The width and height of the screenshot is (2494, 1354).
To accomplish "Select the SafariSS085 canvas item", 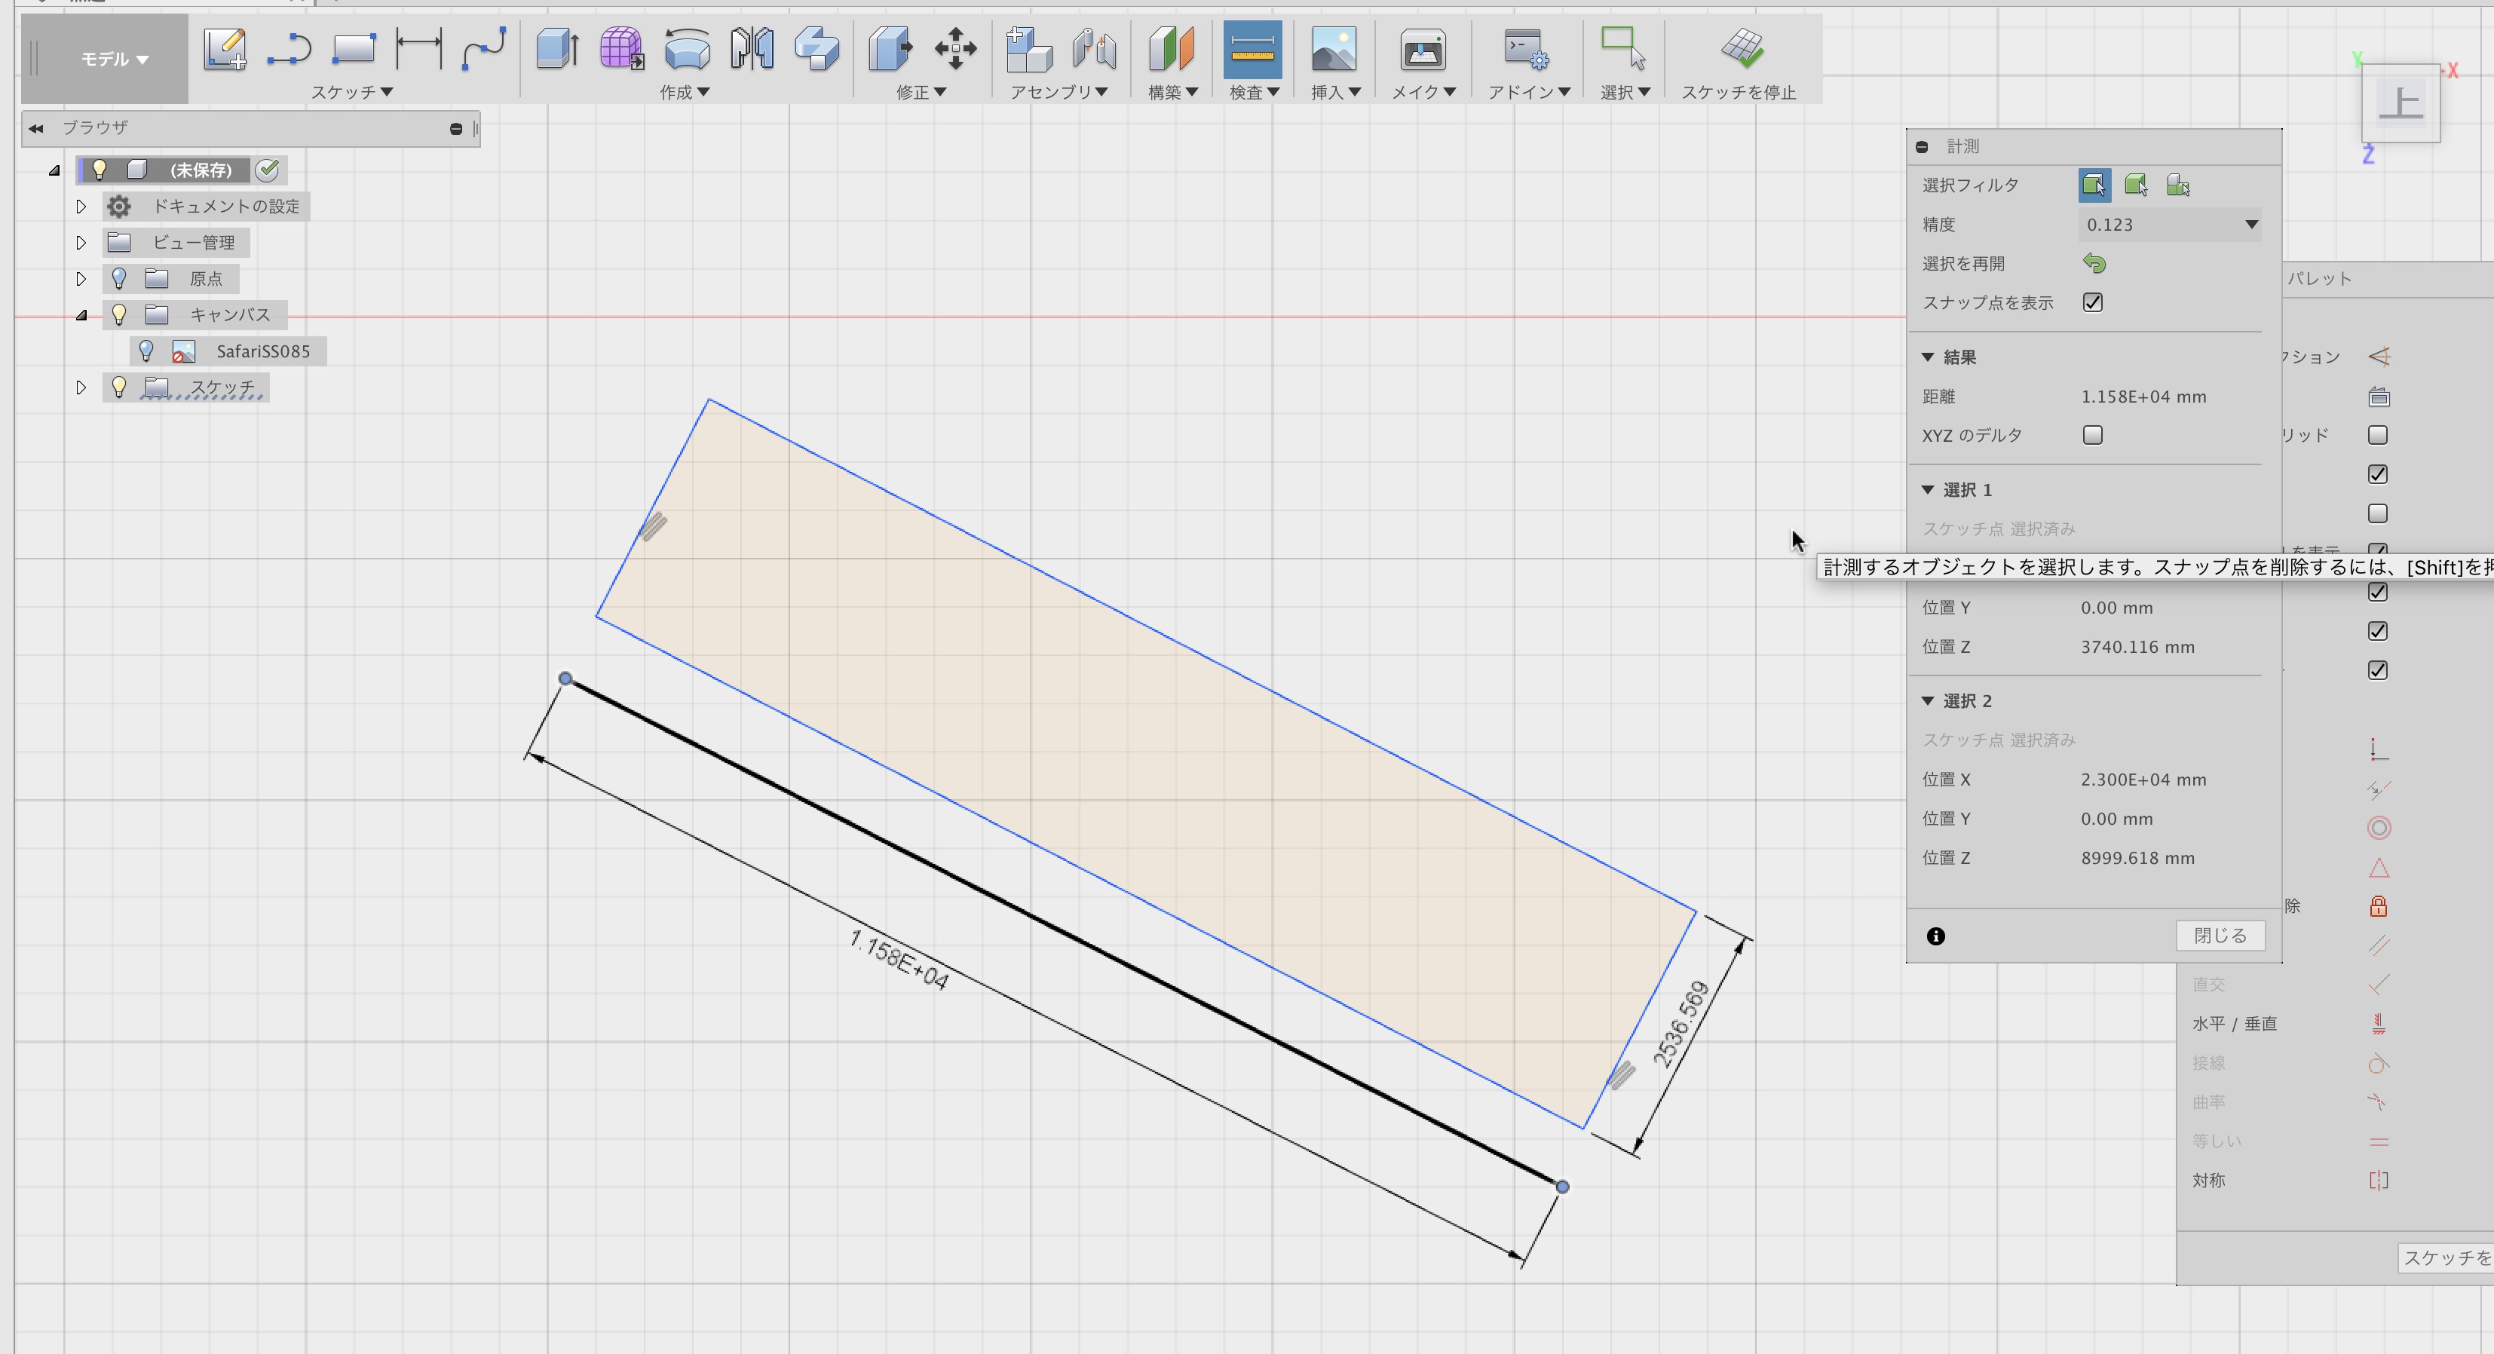I will [x=263, y=351].
